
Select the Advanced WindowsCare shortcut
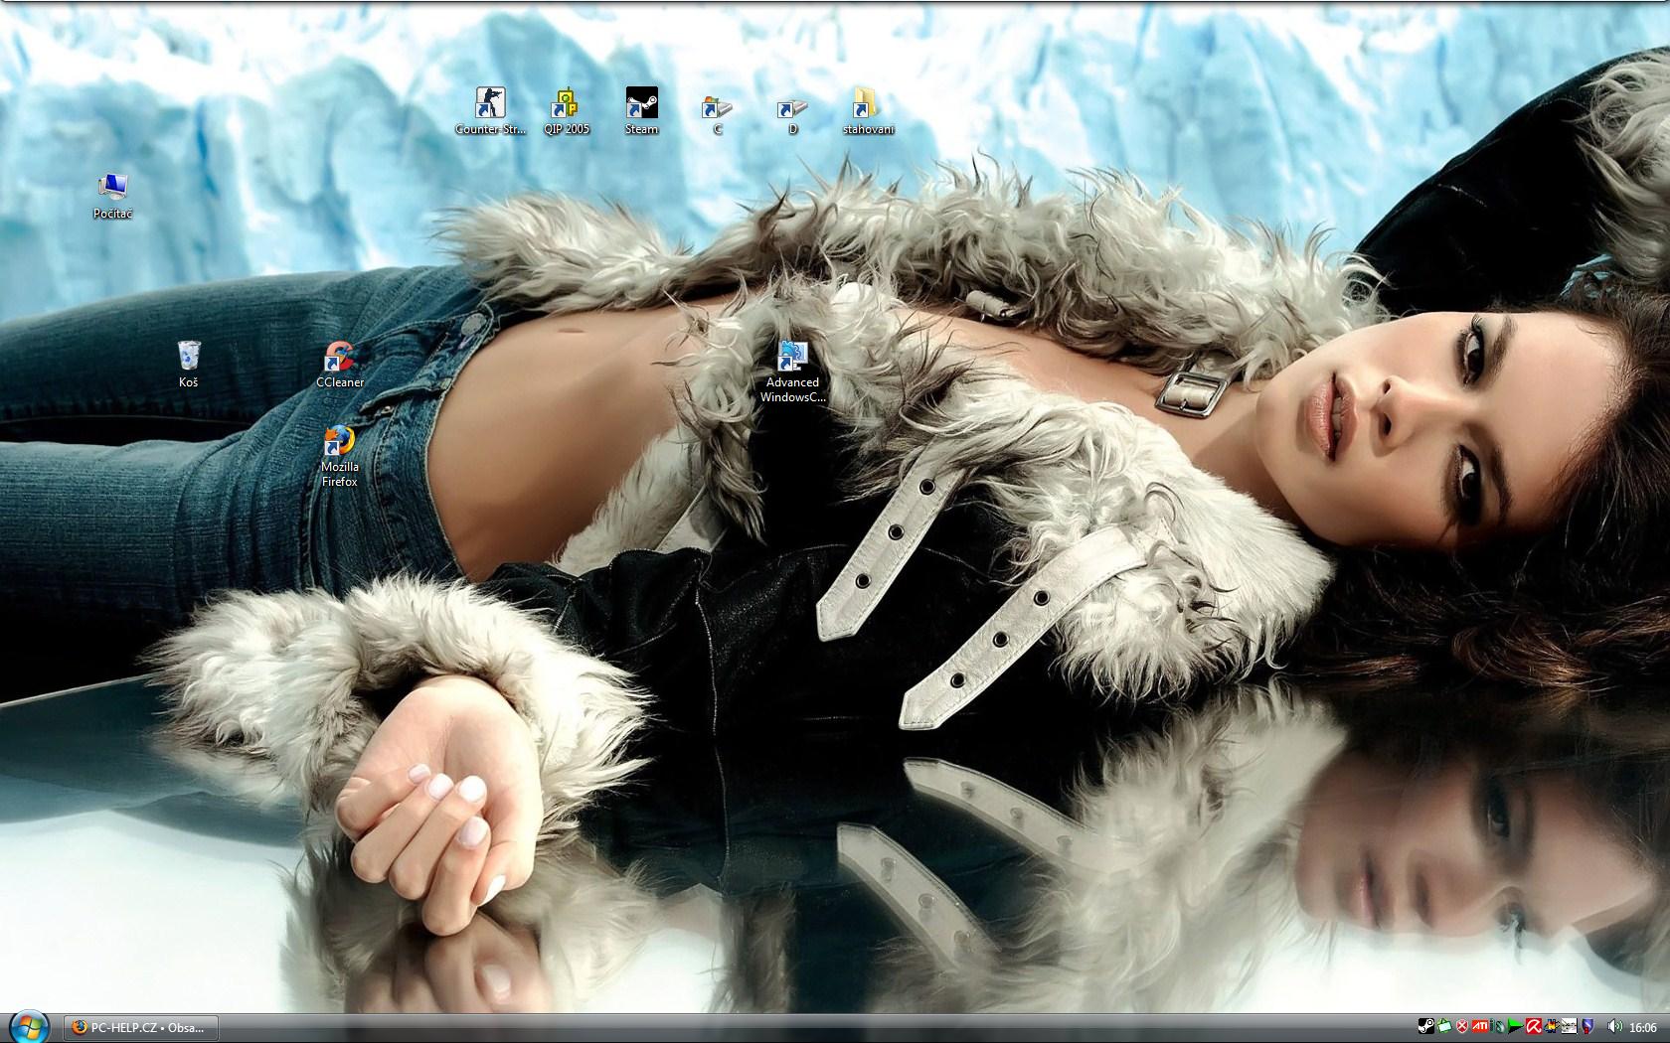coord(792,357)
